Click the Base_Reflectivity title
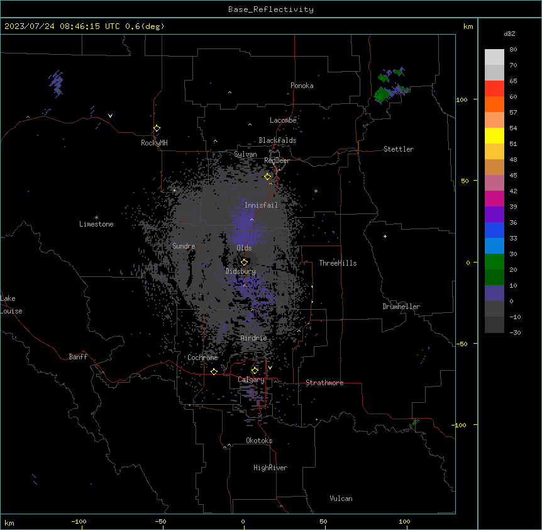Image resolution: width=542 pixels, height=530 pixels. tap(271, 9)
